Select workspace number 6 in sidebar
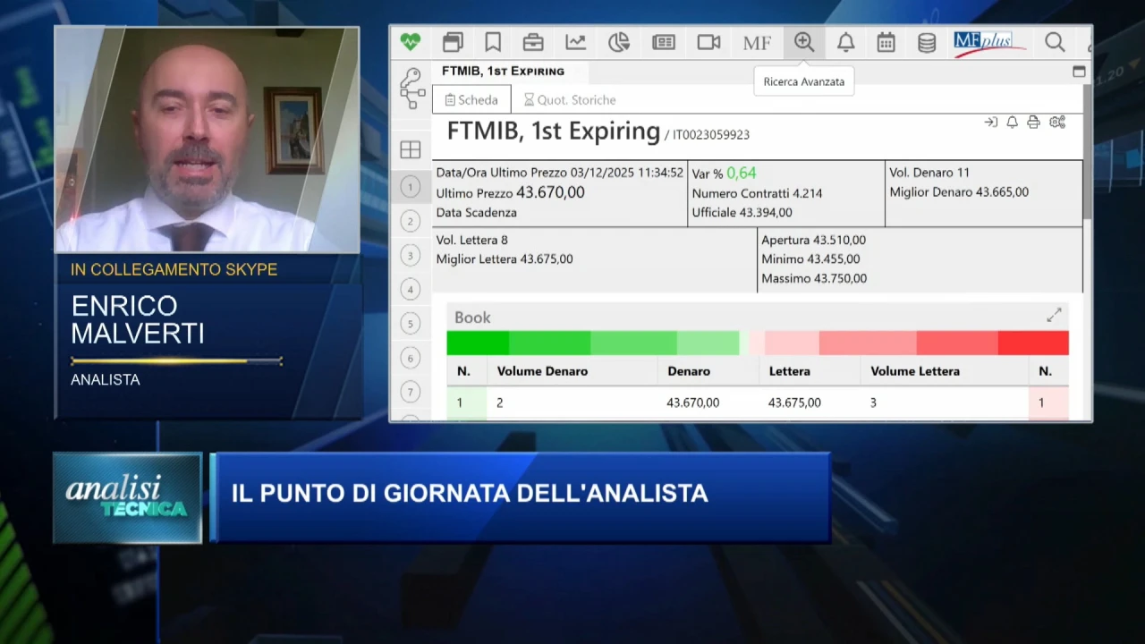 click(x=410, y=358)
